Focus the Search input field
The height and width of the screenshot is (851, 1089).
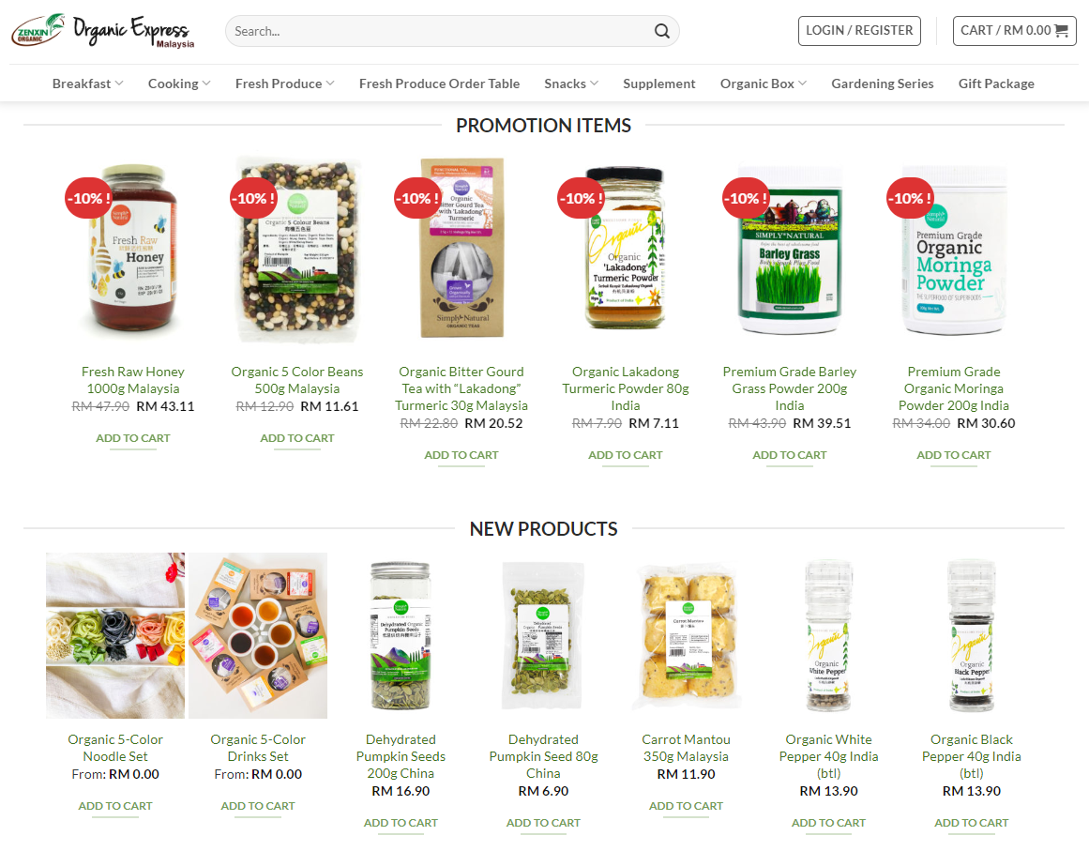pyautogui.click(x=441, y=31)
